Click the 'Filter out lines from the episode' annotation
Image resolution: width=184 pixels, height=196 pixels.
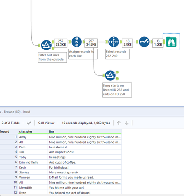[x=53, y=57]
